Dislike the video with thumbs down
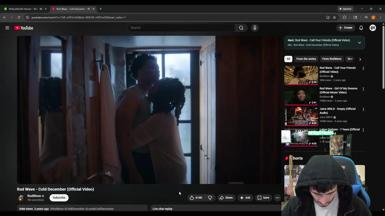This screenshot has height=216, width=385. (210, 198)
